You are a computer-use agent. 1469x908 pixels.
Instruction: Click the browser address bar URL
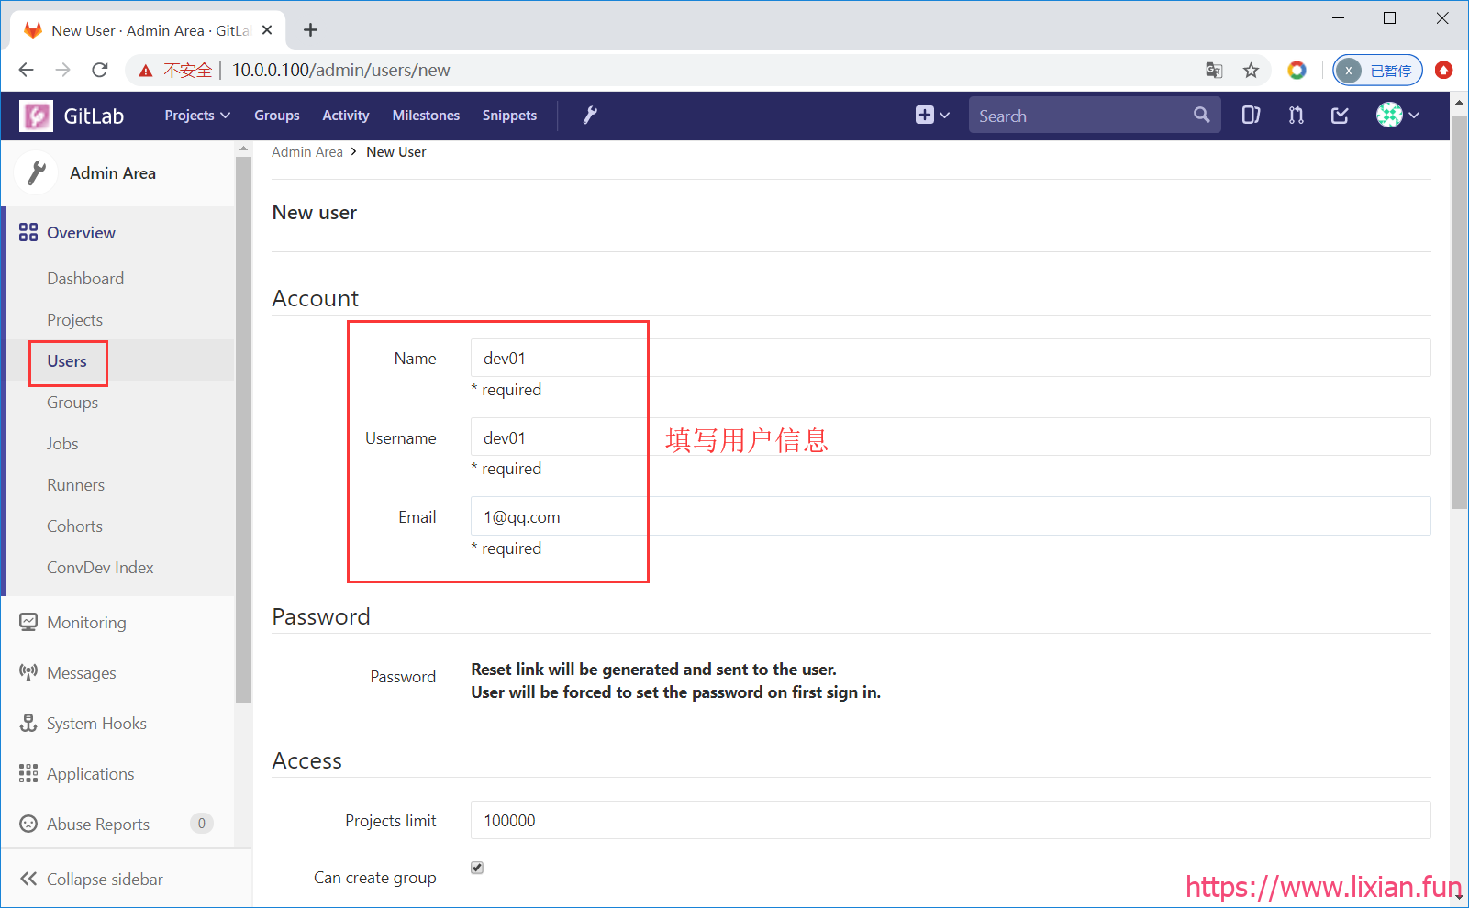pos(340,71)
